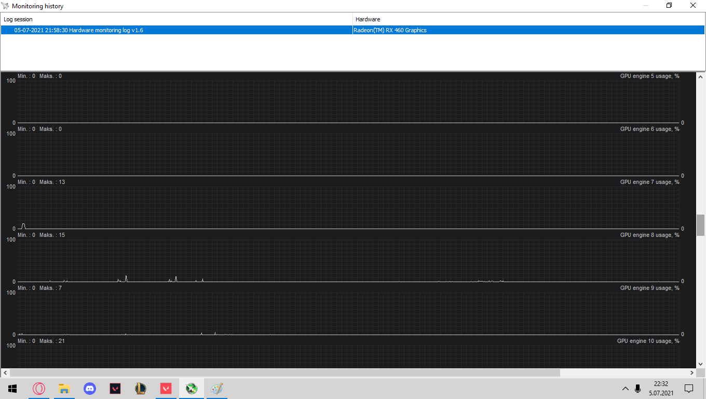Close the Monitoring history window

coord(693,6)
